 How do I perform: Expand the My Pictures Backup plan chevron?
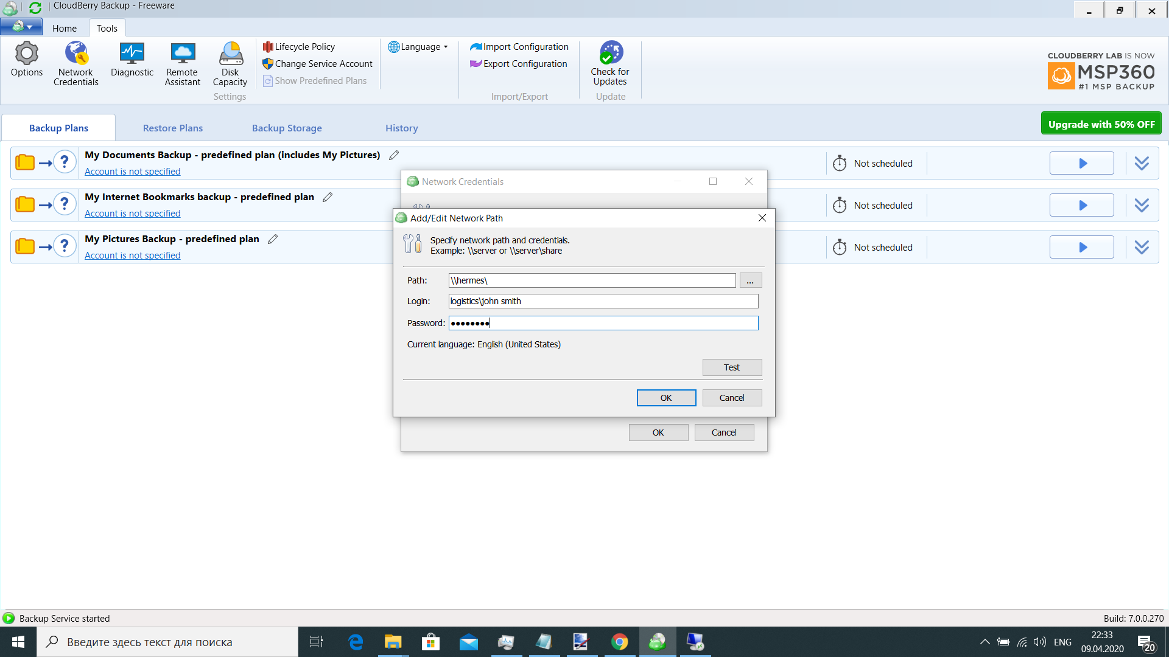point(1142,247)
